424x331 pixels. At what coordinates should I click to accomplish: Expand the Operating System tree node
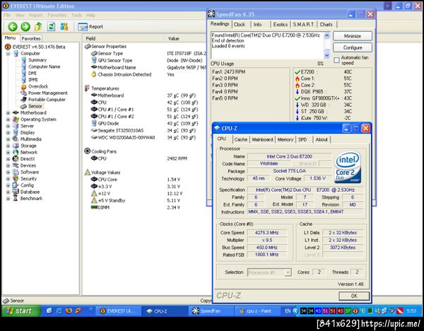tap(8, 120)
